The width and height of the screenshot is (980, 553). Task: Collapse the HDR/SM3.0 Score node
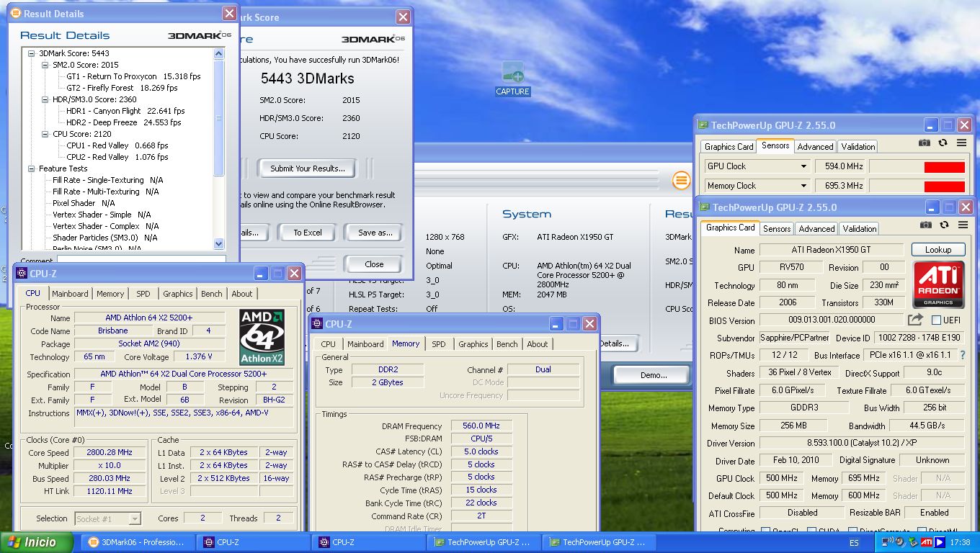tap(45, 99)
